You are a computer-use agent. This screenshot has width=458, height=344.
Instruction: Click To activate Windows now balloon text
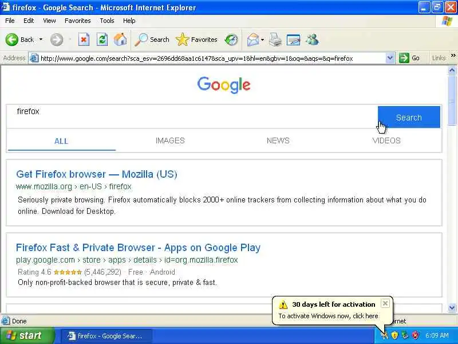(x=328, y=316)
